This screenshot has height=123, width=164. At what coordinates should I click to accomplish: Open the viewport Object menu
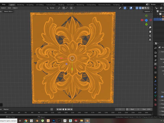[15, 8]
